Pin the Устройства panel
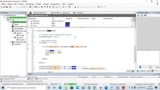Screen dimensions: 160x90 pos(23,13)
